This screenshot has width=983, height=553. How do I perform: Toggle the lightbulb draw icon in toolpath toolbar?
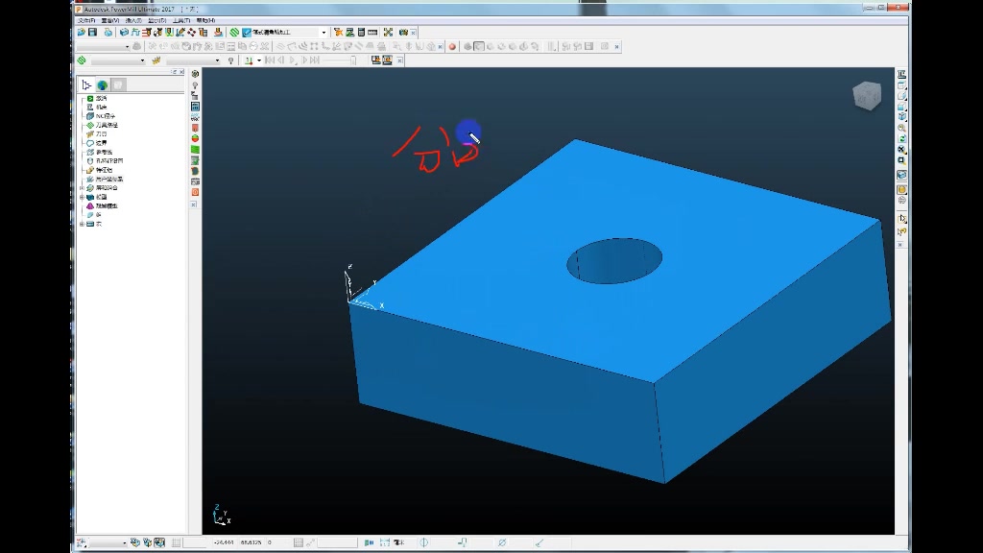tap(230, 60)
